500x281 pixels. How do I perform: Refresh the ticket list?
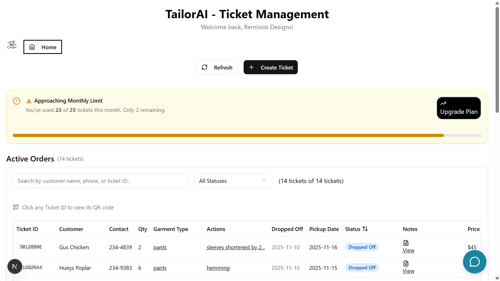click(217, 67)
